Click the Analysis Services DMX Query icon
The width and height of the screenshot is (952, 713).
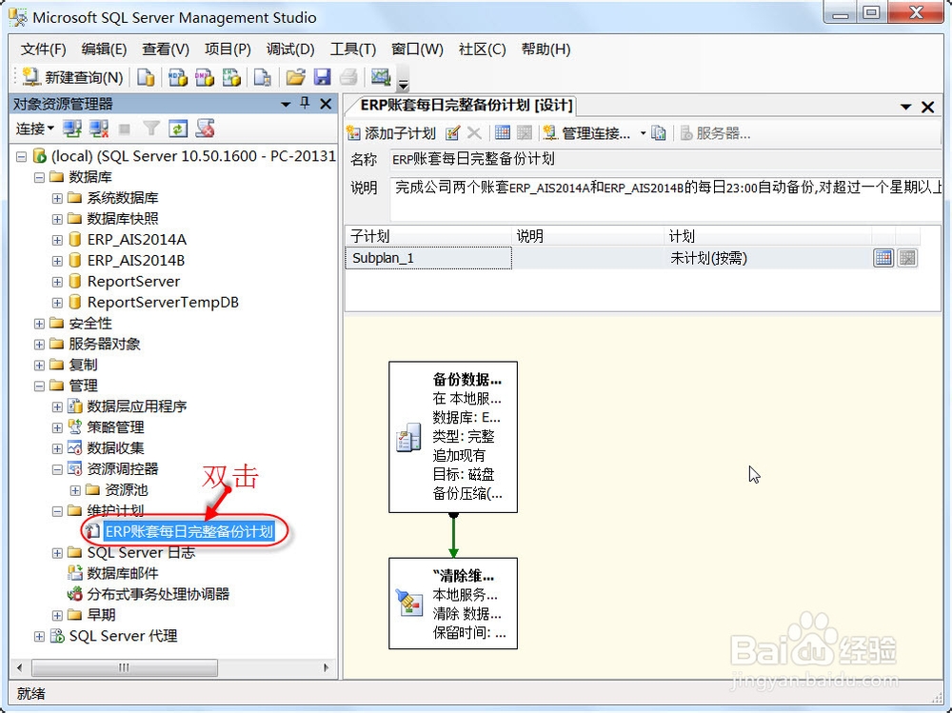[205, 77]
